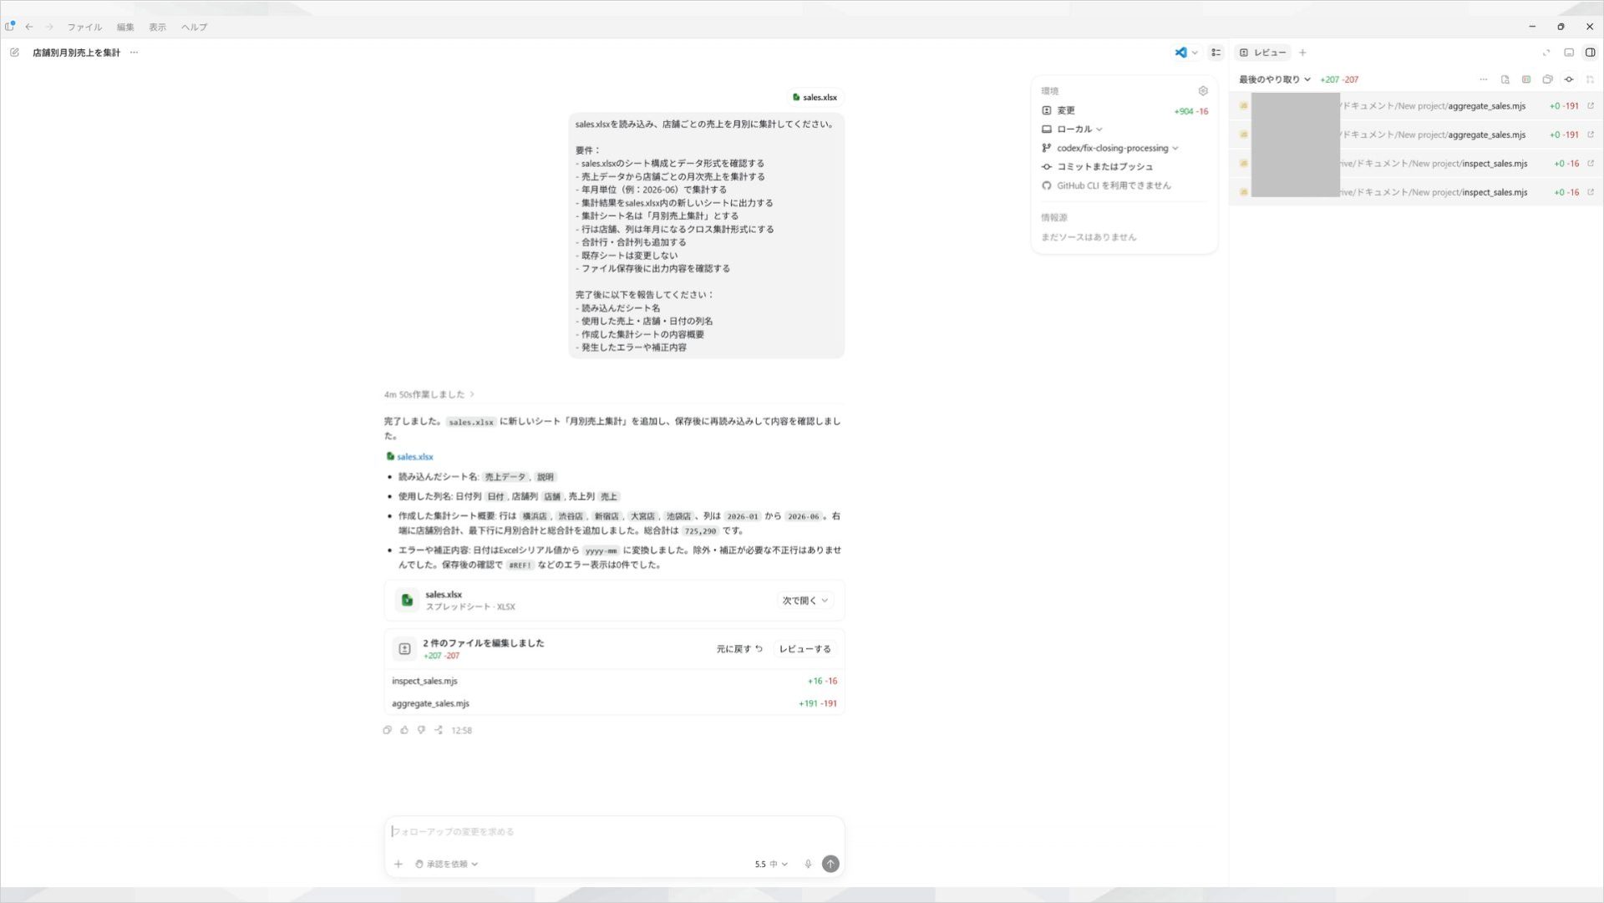The height and width of the screenshot is (903, 1604).
Task: Open the 編集 menu
Action: coord(125,27)
